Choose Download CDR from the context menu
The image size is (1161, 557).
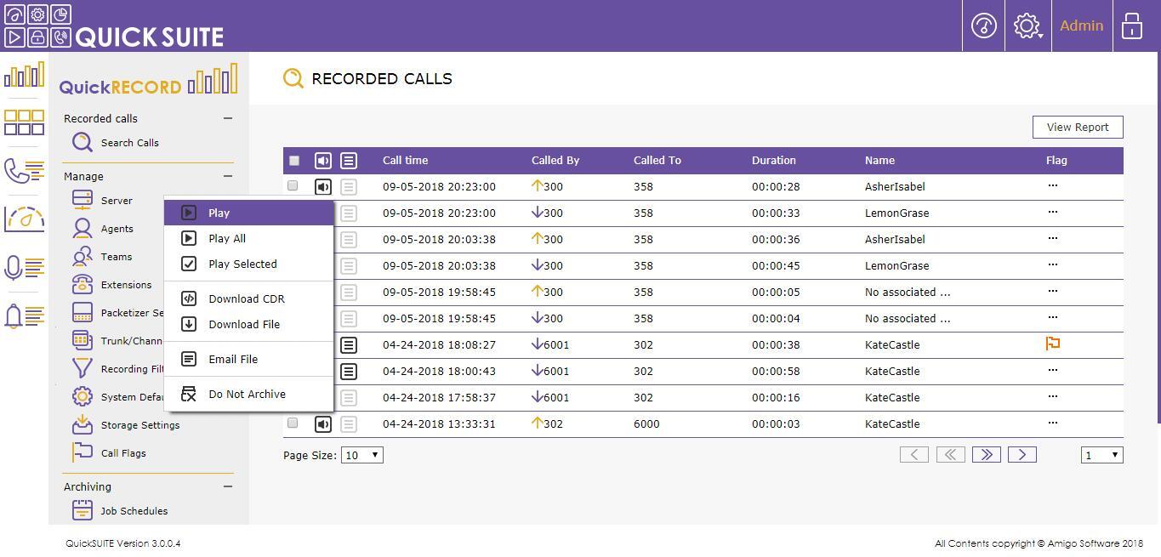247,298
